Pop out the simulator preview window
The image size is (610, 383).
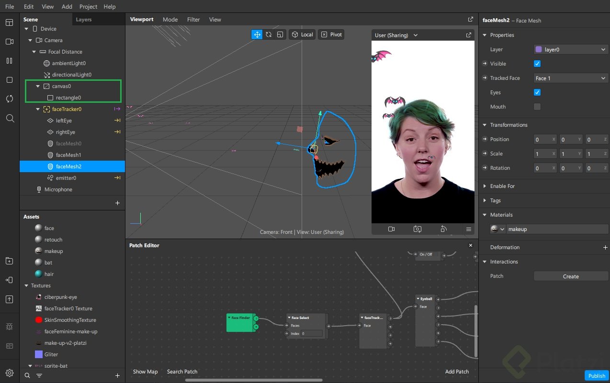(x=468, y=35)
